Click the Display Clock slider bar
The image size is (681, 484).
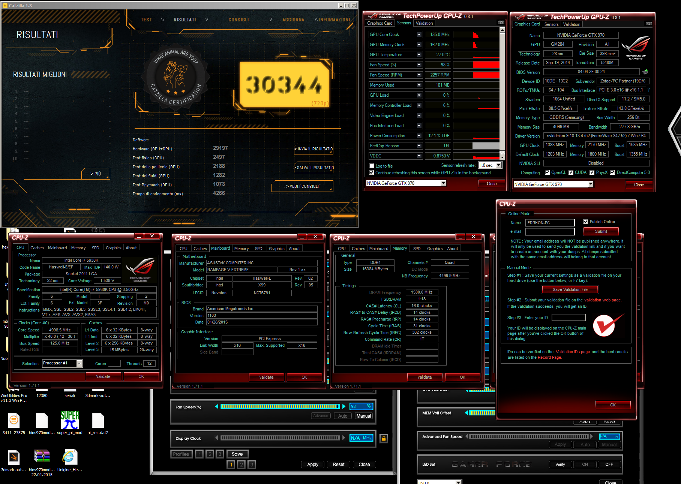(280, 438)
